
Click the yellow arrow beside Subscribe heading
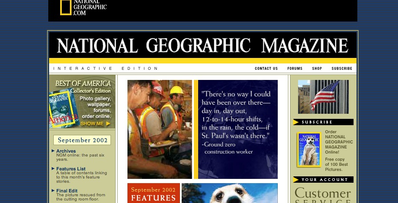click(x=296, y=122)
